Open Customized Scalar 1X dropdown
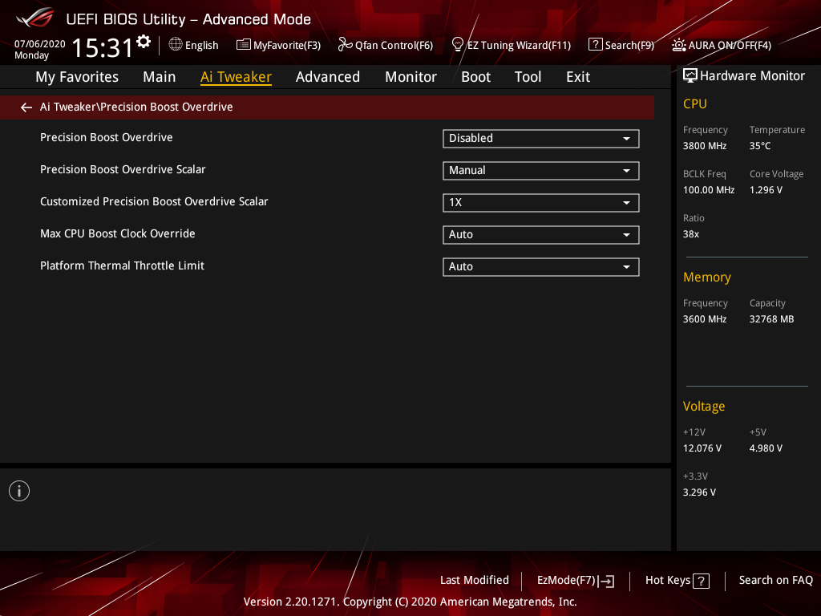The width and height of the screenshot is (821, 616). [541, 203]
